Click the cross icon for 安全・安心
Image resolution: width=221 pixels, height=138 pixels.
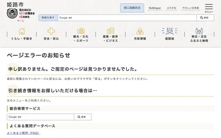click(51, 31)
